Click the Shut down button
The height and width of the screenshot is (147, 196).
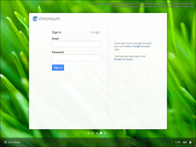click(x=12, y=142)
